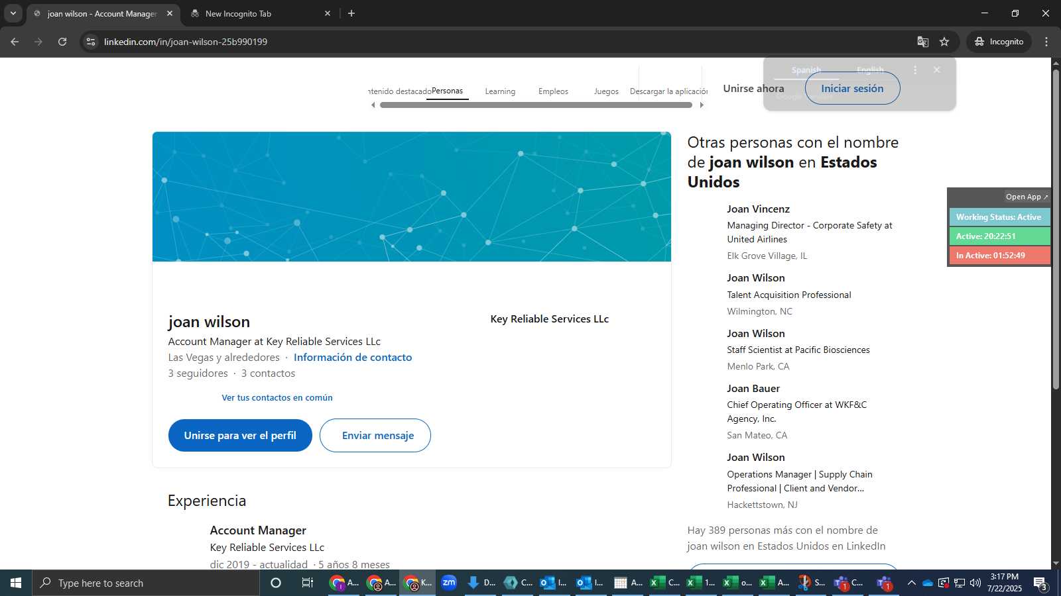Viewport: 1061px width, 596px height.
Task: Click Enviar mensaje button
Action: pos(375,436)
